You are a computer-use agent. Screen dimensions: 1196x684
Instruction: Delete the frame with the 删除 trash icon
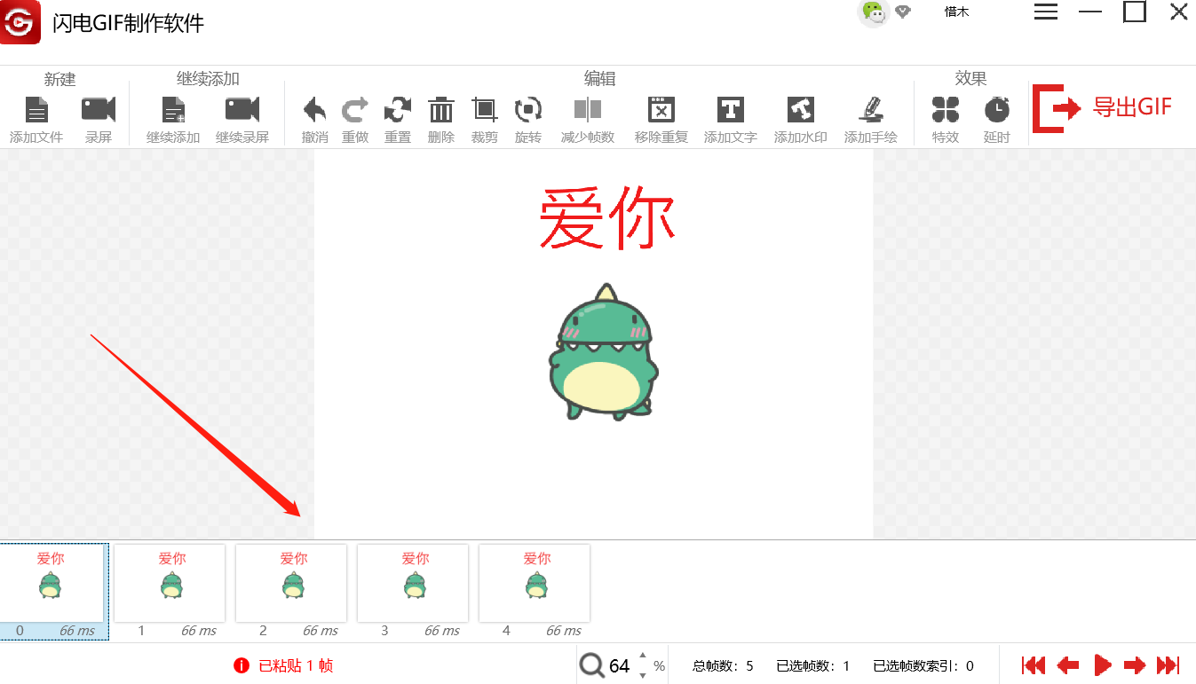tap(441, 110)
